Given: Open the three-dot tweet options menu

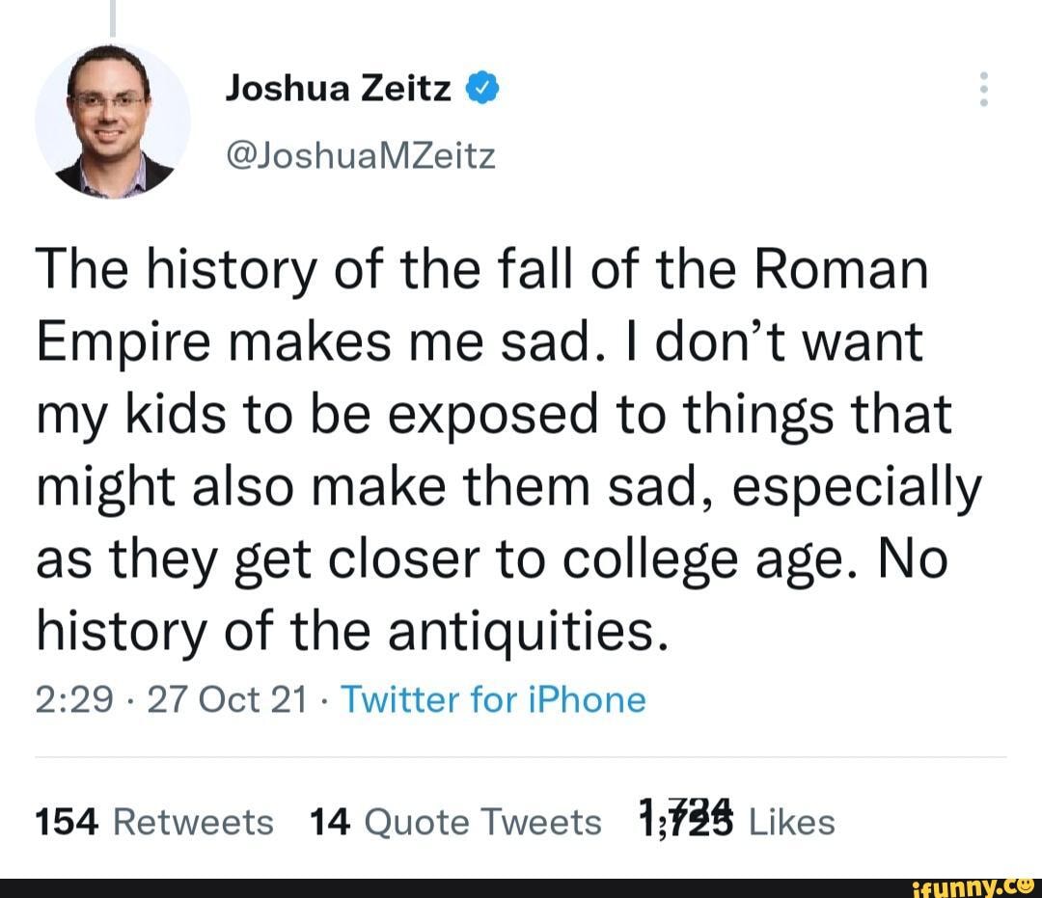Looking at the screenshot, I should coord(986,87).
